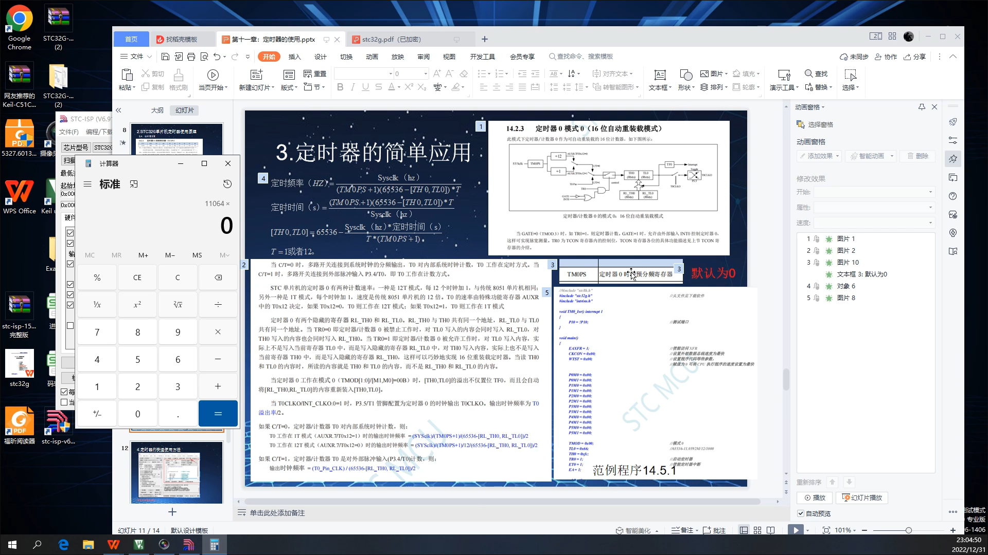Image resolution: width=988 pixels, height=555 pixels.
Task: Open the 设计 ribbon tab
Action: [320, 57]
